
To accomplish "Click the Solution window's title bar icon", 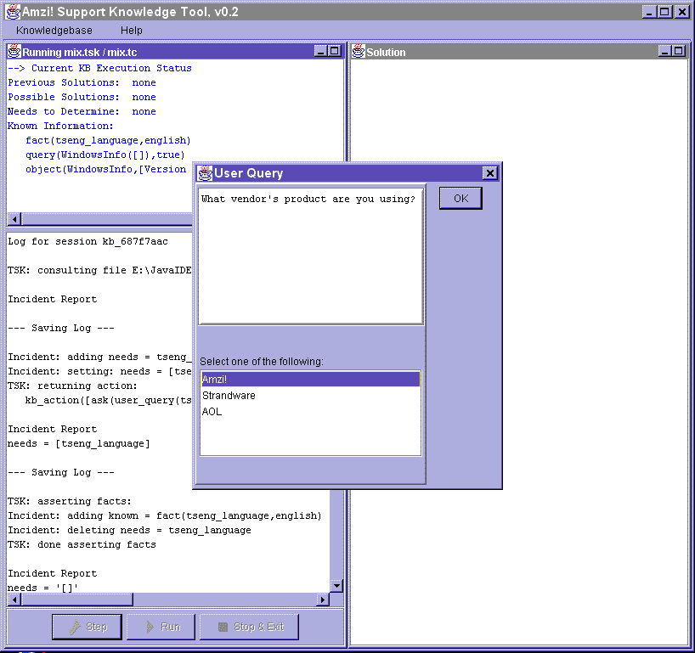I will tap(359, 52).
